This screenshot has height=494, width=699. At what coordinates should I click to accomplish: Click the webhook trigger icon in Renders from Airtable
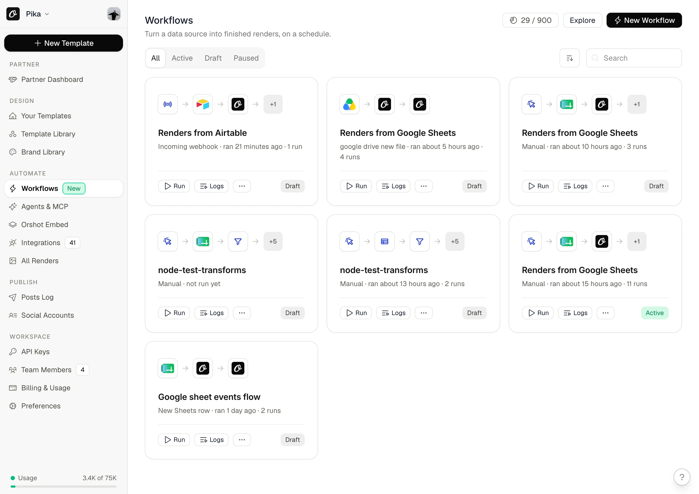coord(167,104)
